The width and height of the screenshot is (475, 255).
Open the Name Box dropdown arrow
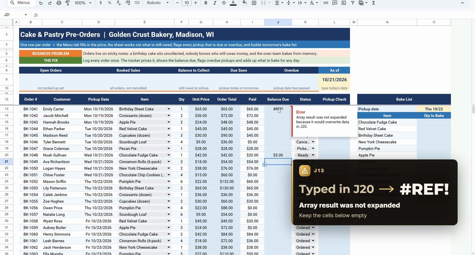pyautogui.click(x=26, y=15)
